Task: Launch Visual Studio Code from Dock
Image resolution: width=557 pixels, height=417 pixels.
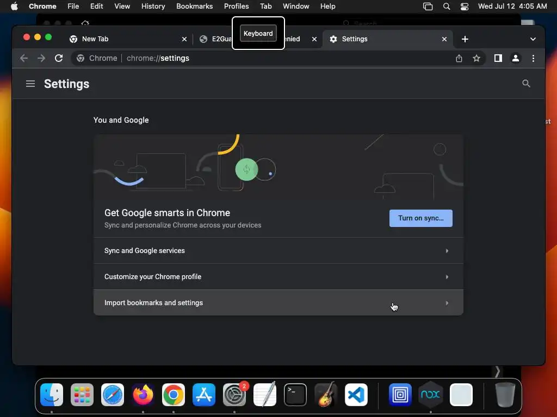Action: pos(356,395)
